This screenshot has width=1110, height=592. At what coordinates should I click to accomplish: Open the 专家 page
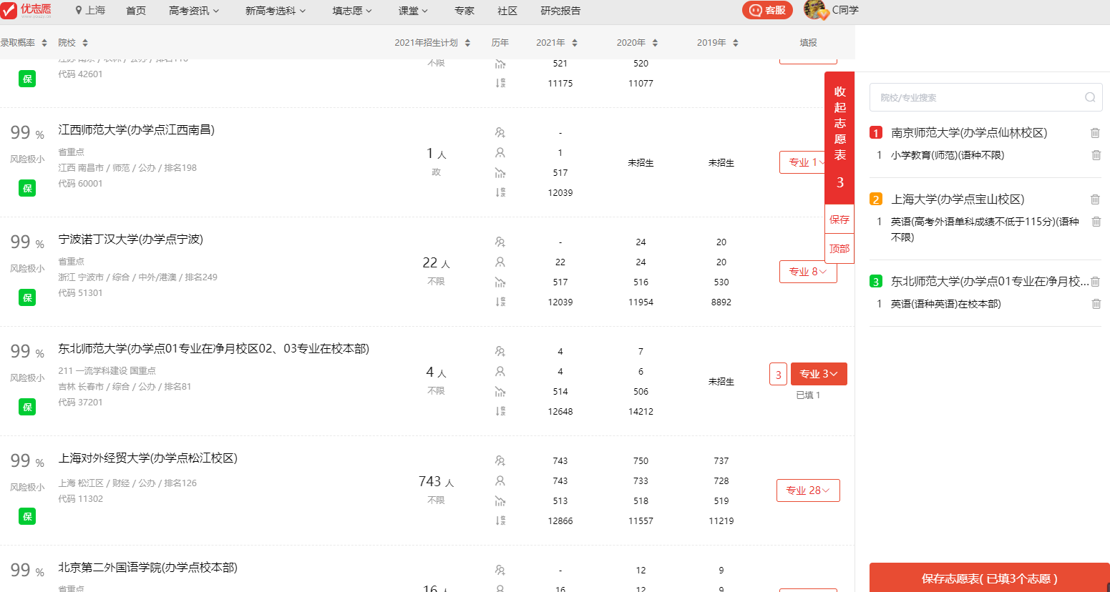click(x=464, y=11)
